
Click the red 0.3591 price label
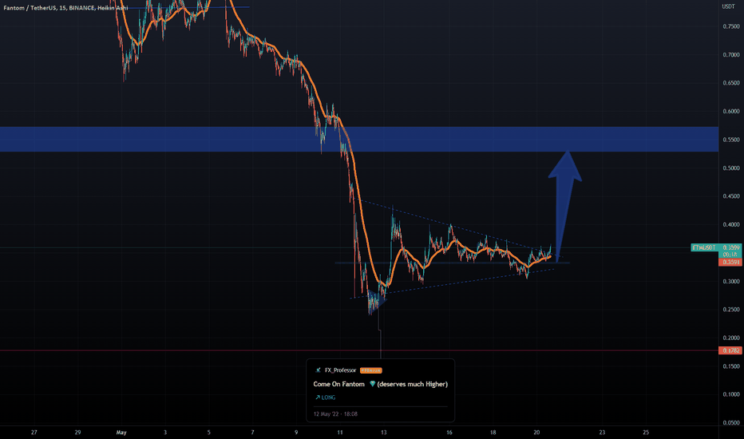point(730,262)
